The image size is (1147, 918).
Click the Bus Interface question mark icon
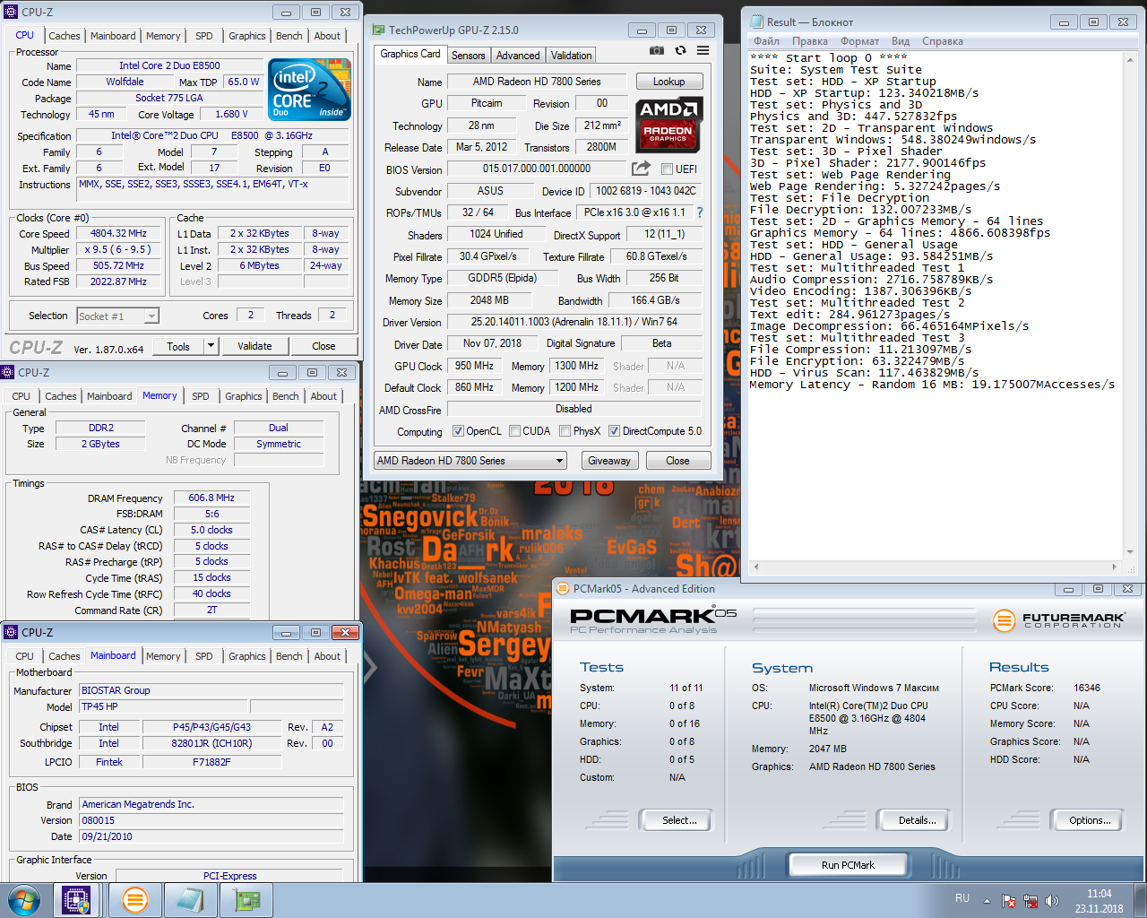click(700, 212)
